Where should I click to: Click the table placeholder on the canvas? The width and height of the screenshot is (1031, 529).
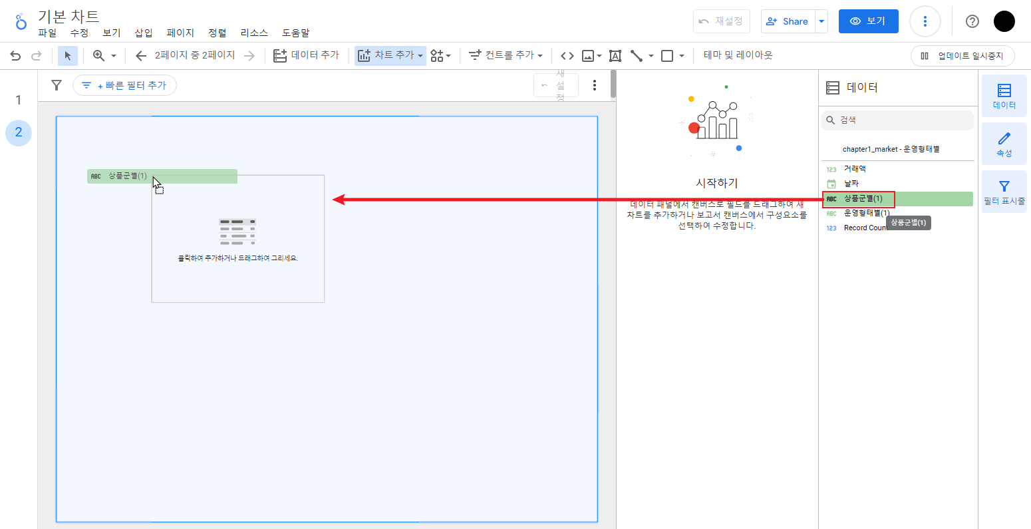[x=238, y=238]
